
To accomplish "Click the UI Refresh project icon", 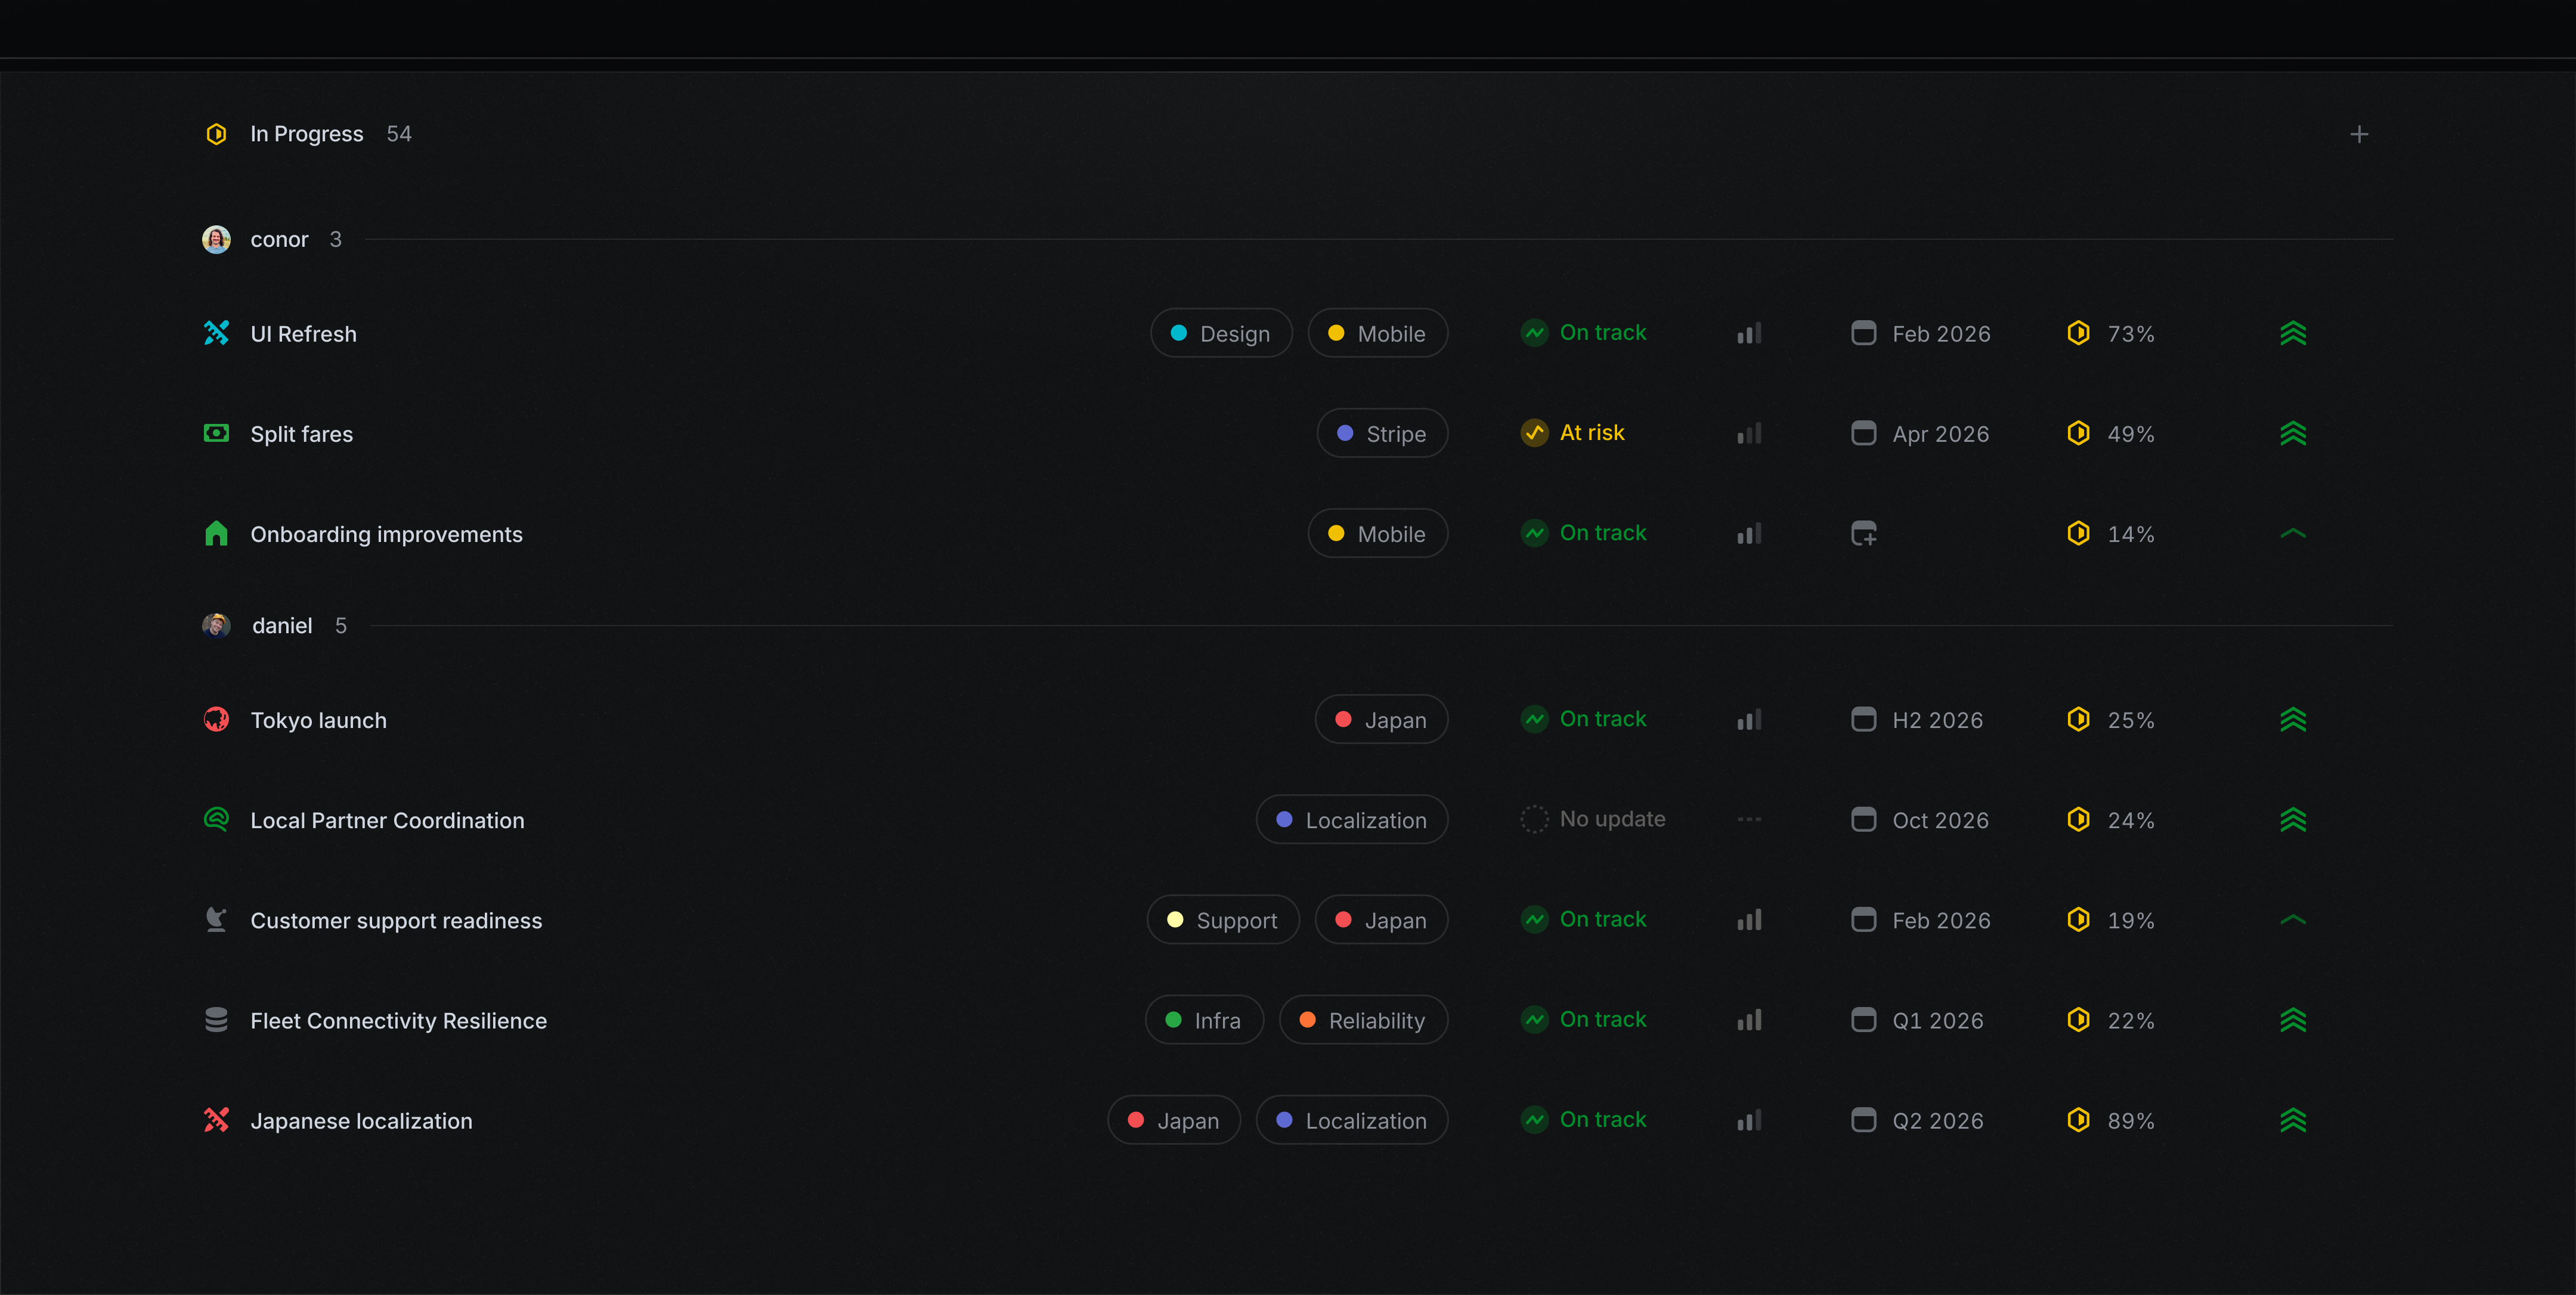I will click(216, 333).
